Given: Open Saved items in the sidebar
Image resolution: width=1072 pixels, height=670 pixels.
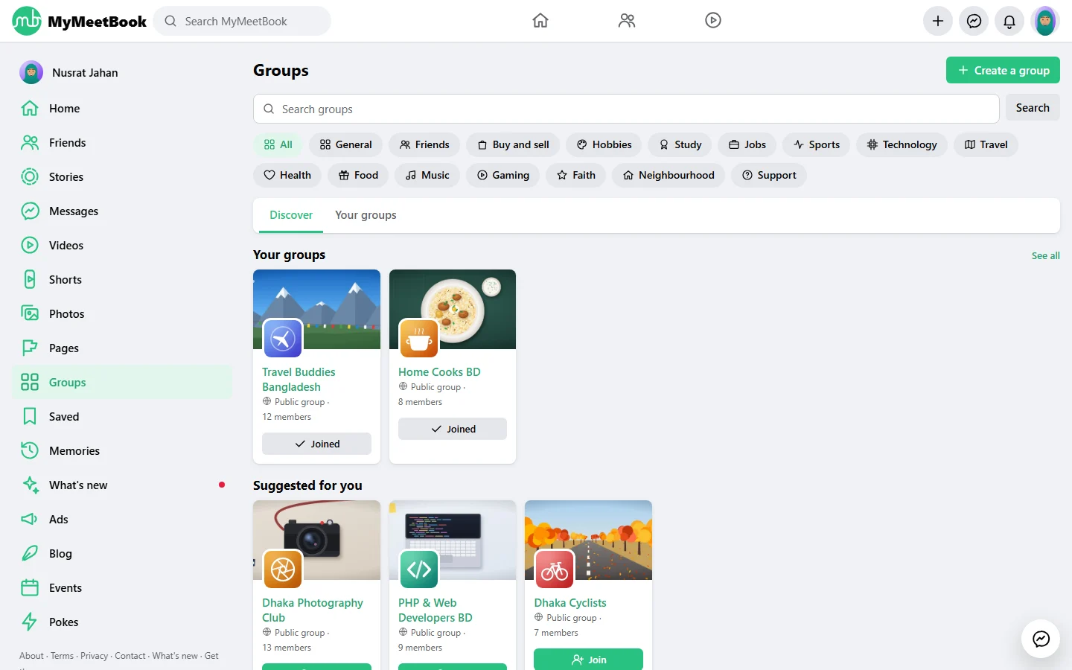Looking at the screenshot, I should click(x=122, y=417).
